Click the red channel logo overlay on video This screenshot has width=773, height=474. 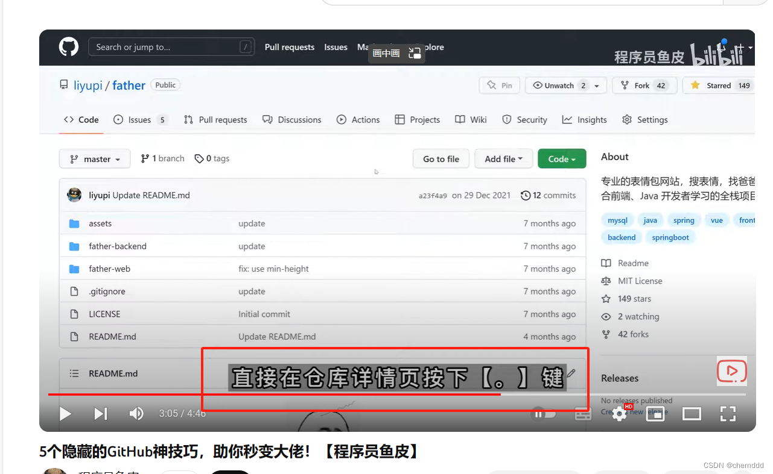732,371
